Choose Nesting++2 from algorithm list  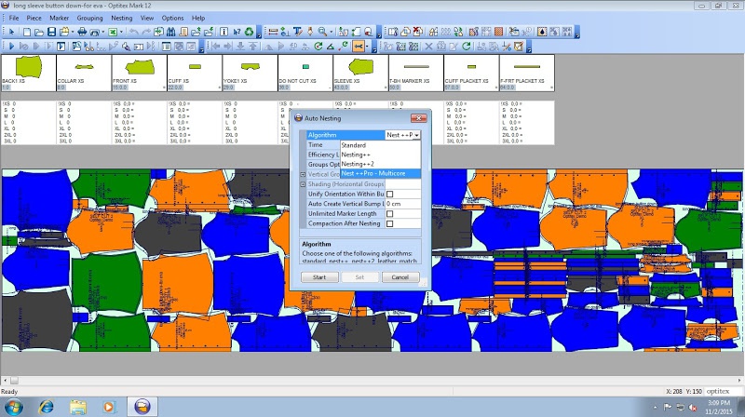pos(380,164)
